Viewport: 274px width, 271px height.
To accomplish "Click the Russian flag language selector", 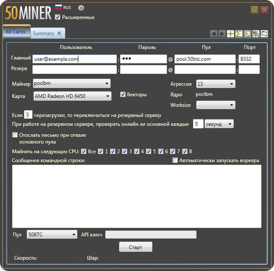I will tap(58, 7).
